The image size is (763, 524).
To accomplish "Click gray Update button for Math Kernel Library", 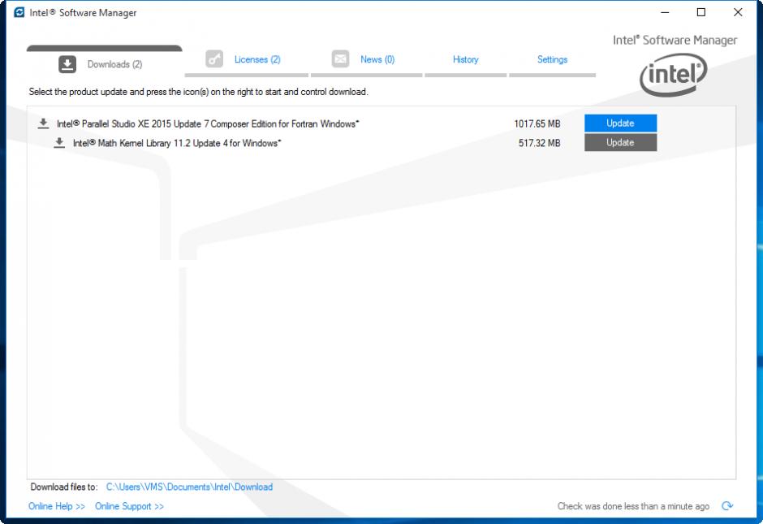I will click(x=620, y=143).
